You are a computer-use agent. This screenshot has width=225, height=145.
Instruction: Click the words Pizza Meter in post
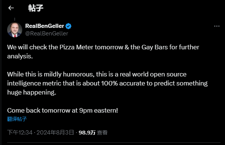pyautogui.click(x=77, y=47)
